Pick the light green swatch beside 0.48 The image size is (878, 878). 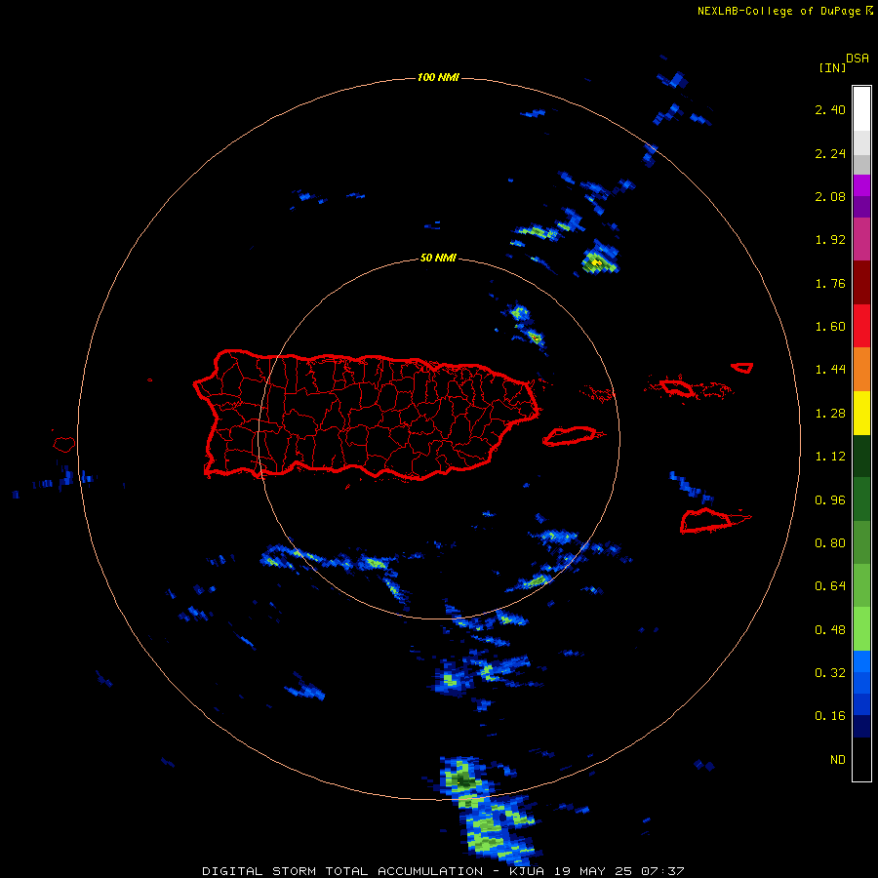[x=861, y=629]
